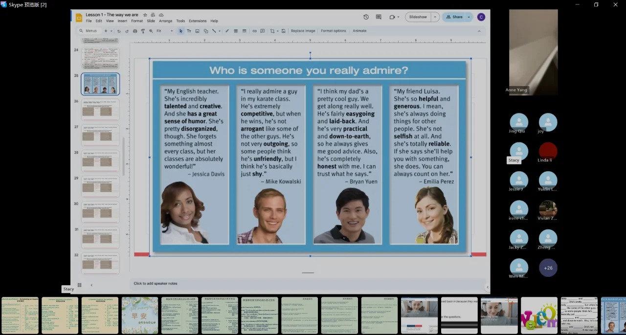Select the Paint format roller icon
The width and height of the screenshot is (626, 335).
143,31
